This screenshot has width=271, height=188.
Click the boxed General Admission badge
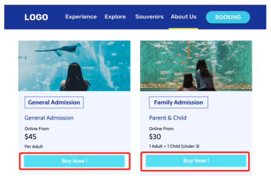click(54, 102)
